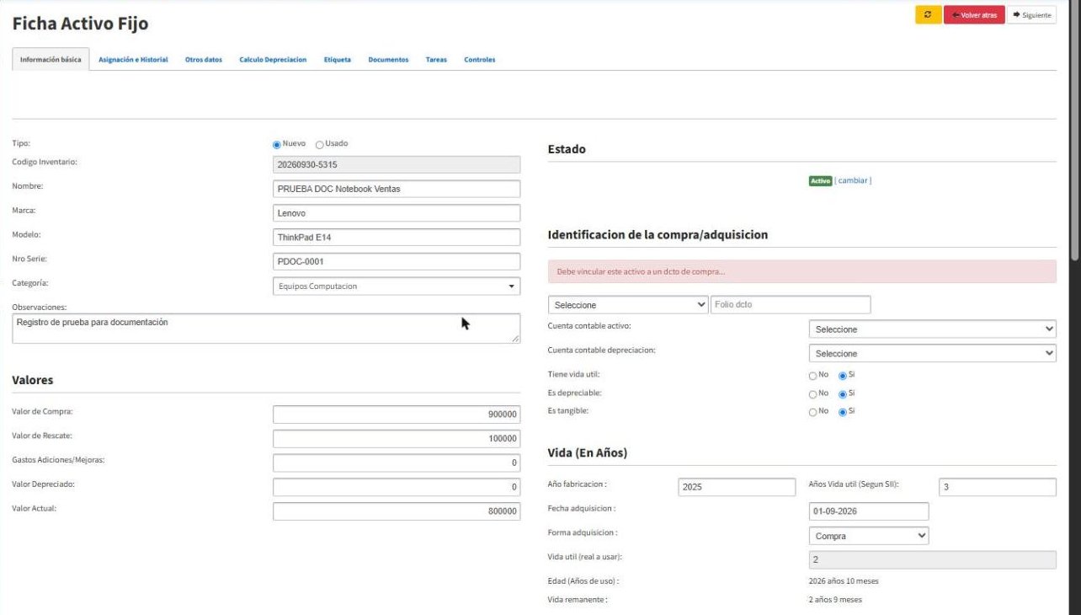This screenshot has height=615, width=1081.
Task: Click the Valor Depreciado field
Action: (397, 487)
